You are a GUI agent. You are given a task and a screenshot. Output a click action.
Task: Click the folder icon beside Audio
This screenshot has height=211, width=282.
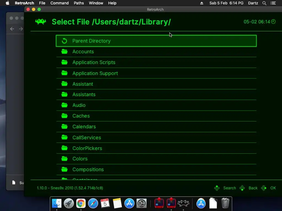point(64,105)
